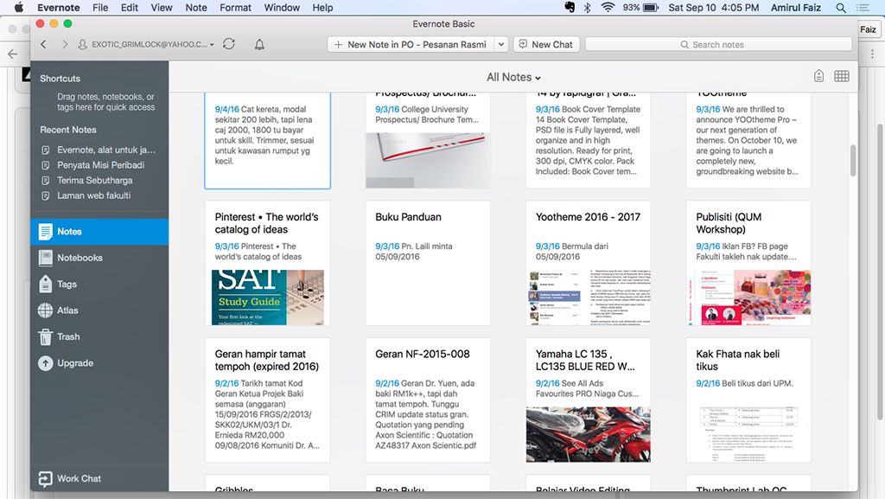Click the Atlas globe icon
Image resolution: width=885 pixels, height=499 pixels.
(46, 310)
